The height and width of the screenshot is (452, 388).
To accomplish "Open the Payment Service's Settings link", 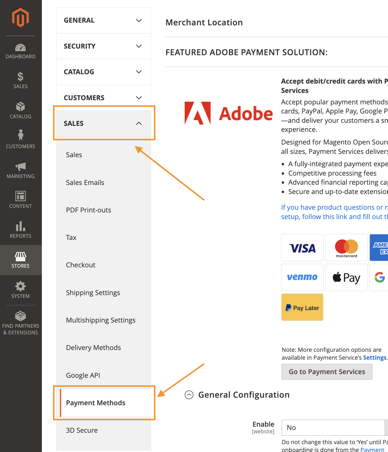I will (374, 357).
